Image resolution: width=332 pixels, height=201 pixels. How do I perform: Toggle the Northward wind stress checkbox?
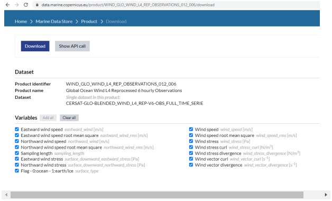coord(17,165)
